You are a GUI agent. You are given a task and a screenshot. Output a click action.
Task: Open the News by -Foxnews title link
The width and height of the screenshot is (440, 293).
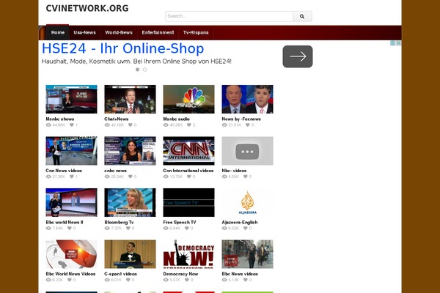tap(241, 119)
